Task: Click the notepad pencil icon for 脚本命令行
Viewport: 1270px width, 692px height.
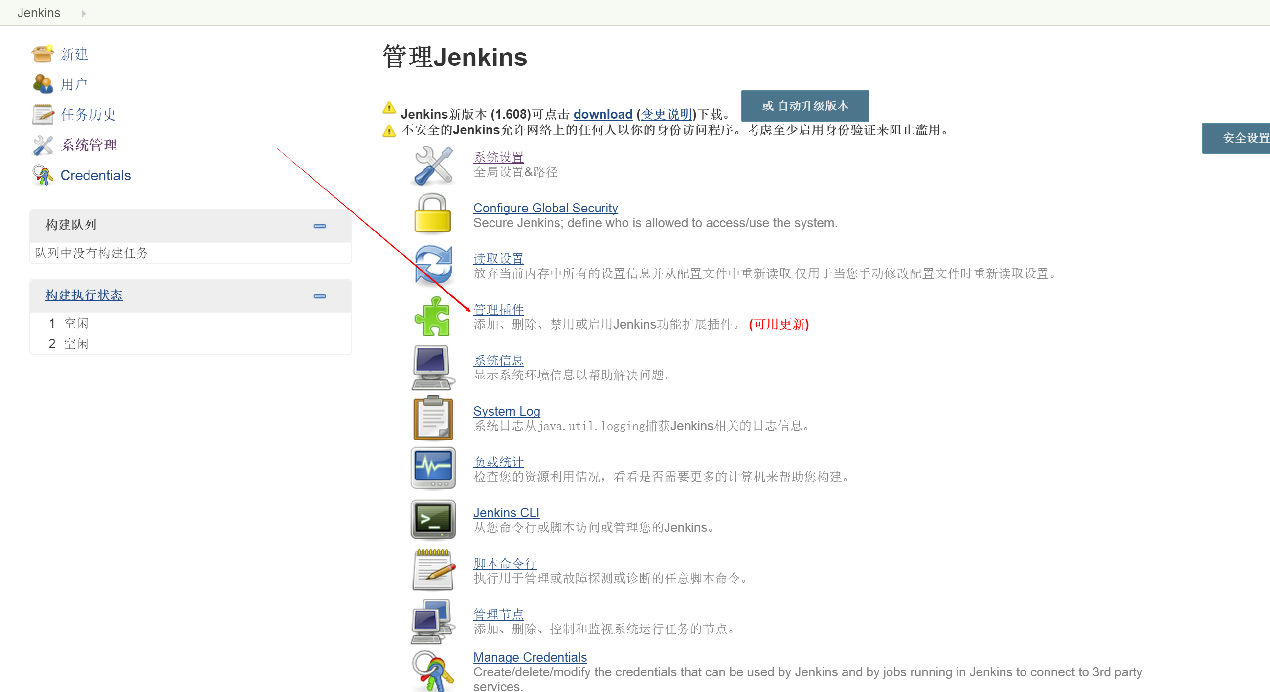Action: click(433, 570)
